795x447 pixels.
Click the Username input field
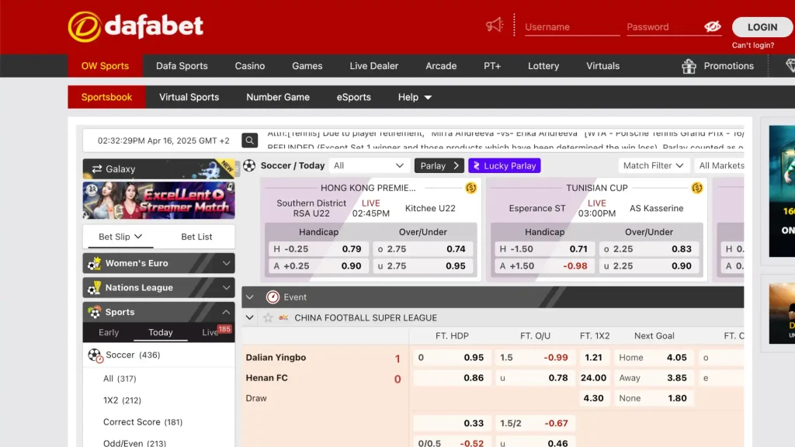(572, 27)
